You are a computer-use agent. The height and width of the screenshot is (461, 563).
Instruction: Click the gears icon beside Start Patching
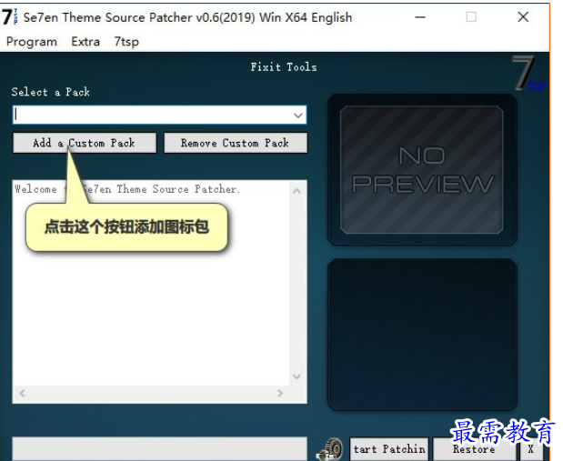329,449
